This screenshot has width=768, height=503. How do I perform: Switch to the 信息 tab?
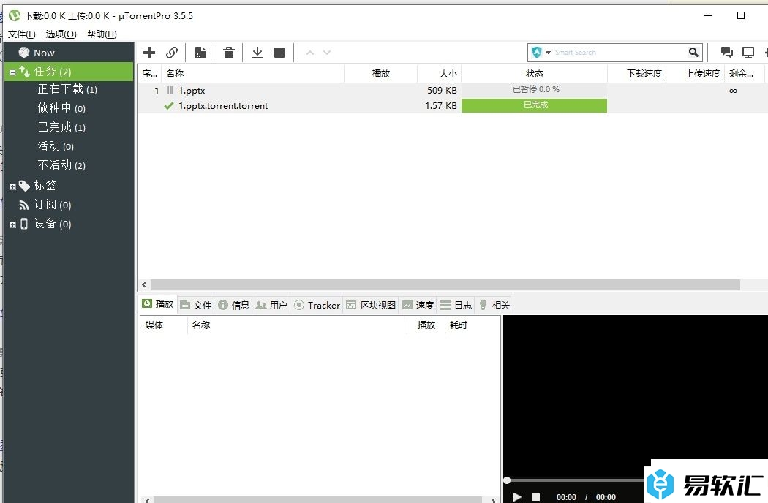[x=233, y=305]
